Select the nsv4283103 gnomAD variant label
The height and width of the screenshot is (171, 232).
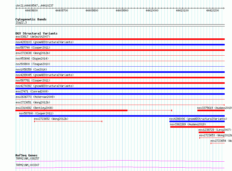click(45, 42)
